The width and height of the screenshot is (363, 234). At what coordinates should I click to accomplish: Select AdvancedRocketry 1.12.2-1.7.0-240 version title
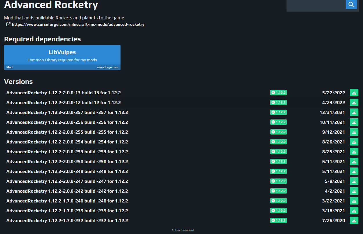coord(67,201)
